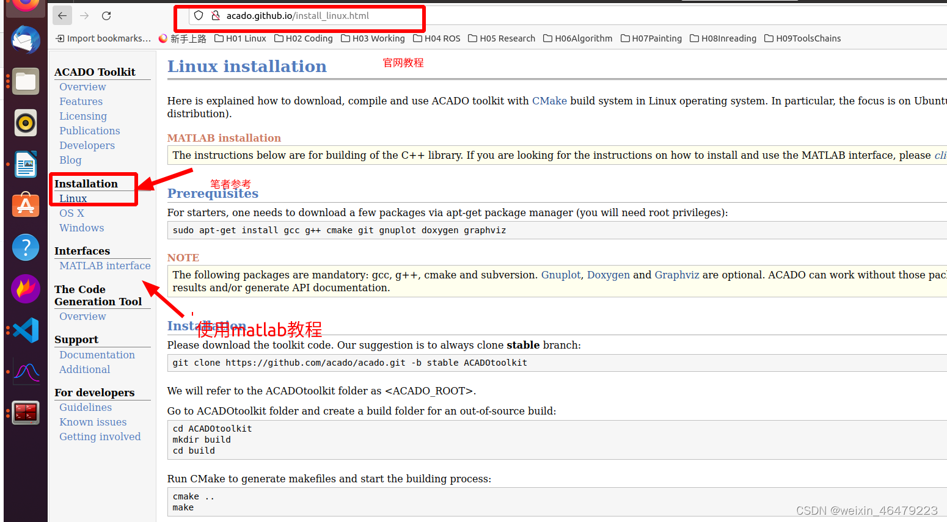Click the browser Back arrow button
Image resolution: width=947 pixels, height=522 pixels.
click(x=62, y=16)
